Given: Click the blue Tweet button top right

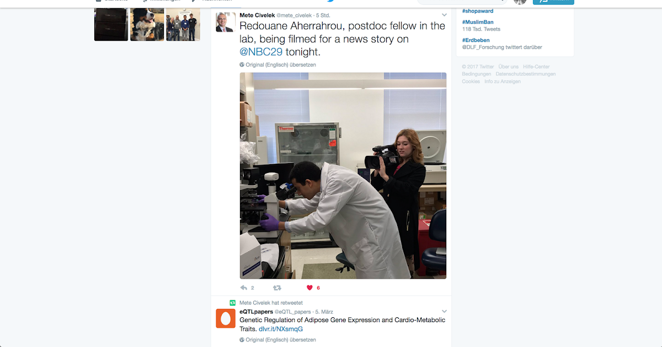Looking at the screenshot, I should point(553,2).
